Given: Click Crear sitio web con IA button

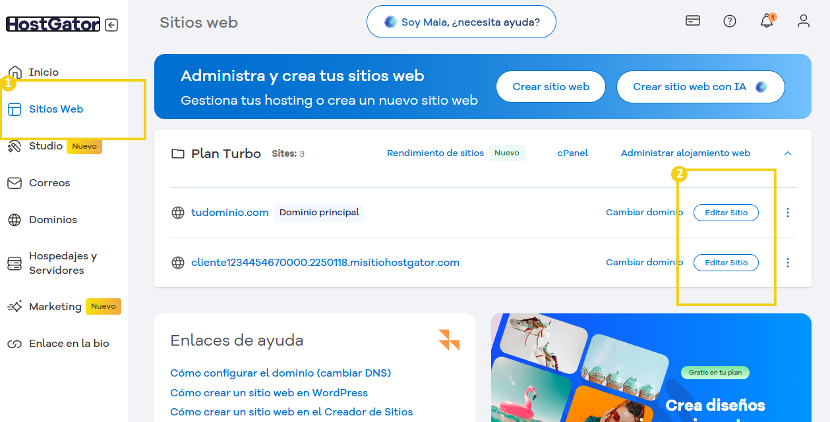Looking at the screenshot, I should click(x=701, y=87).
